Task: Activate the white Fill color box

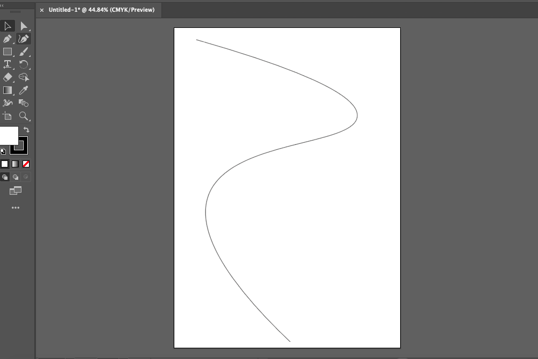Action: click(x=8, y=136)
